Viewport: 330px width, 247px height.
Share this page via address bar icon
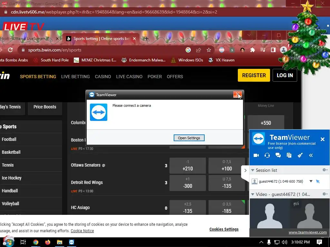(199, 50)
